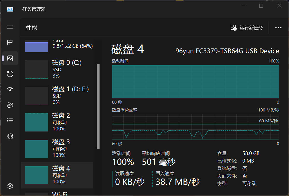This screenshot has width=289, height=196.
Task: Select 磁盘 1 (D: E:) entry
Action: pos(57,96)
